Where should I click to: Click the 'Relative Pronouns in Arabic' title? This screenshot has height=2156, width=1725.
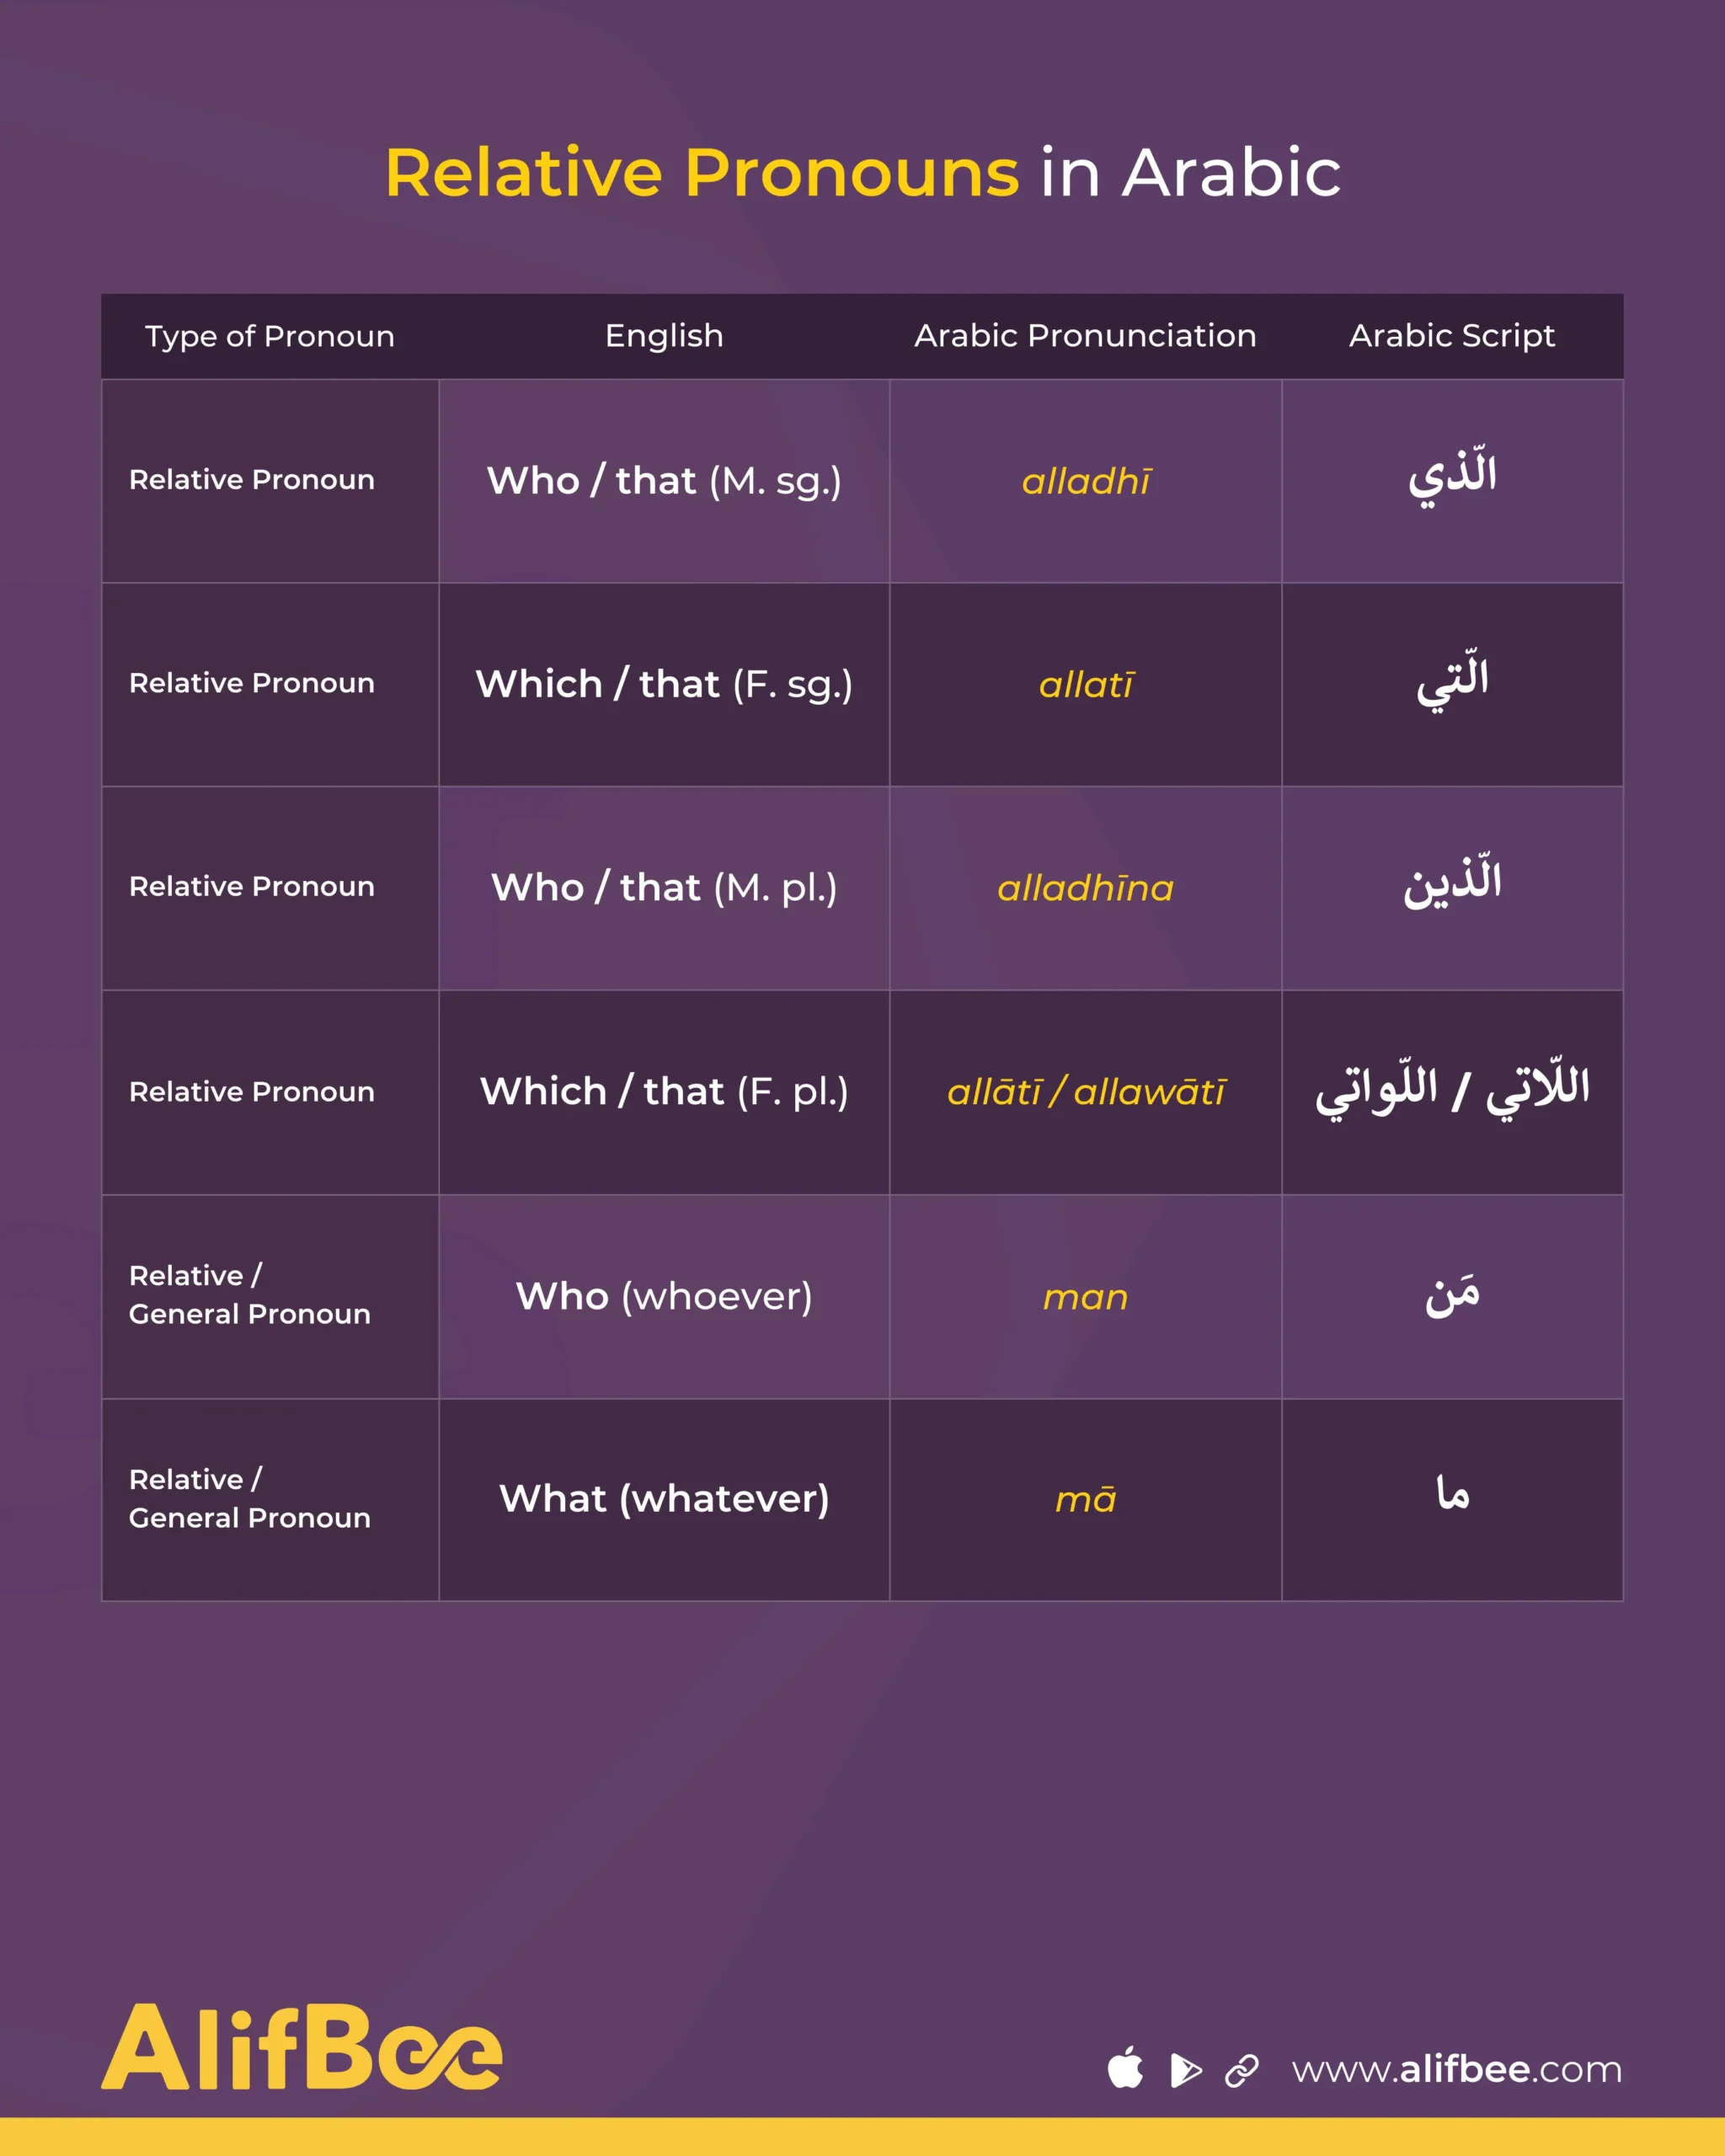coord(862,173)
